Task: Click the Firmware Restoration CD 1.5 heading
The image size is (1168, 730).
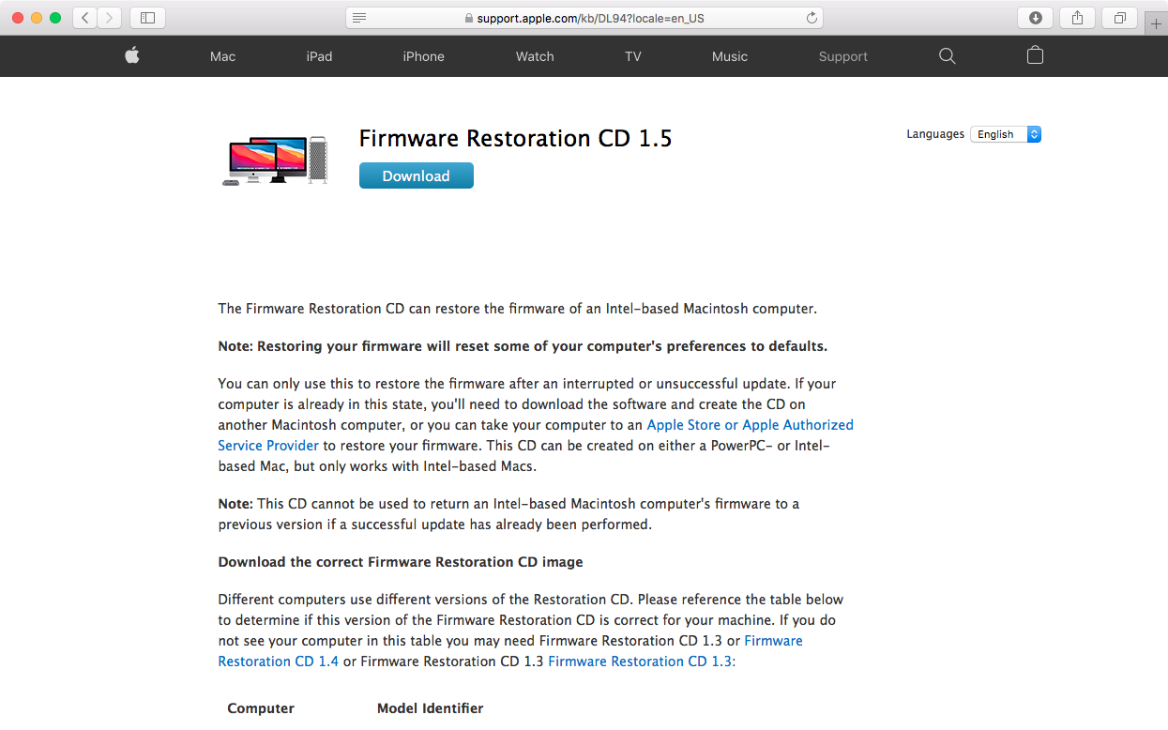Action: point(516,139)
